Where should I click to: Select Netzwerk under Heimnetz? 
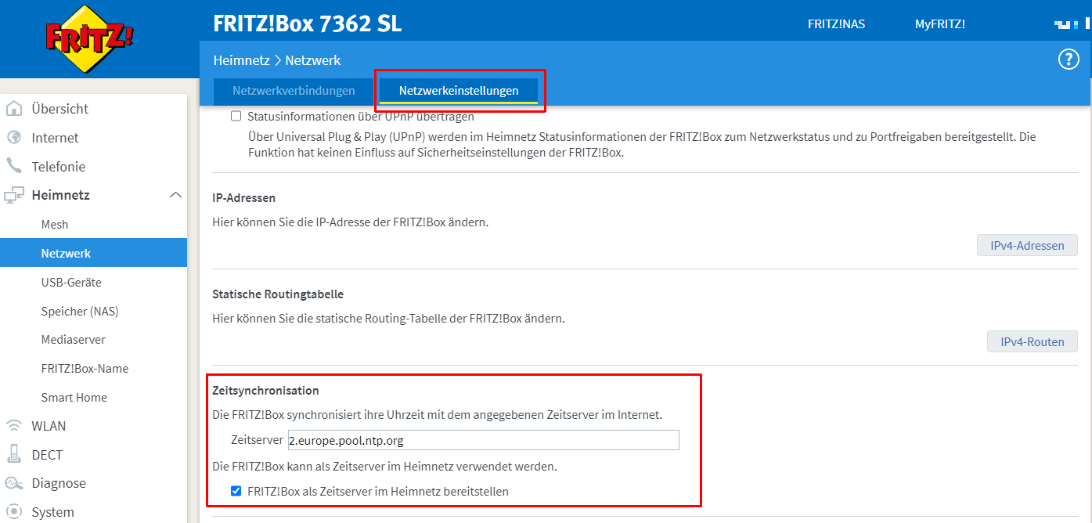[93, 253]
